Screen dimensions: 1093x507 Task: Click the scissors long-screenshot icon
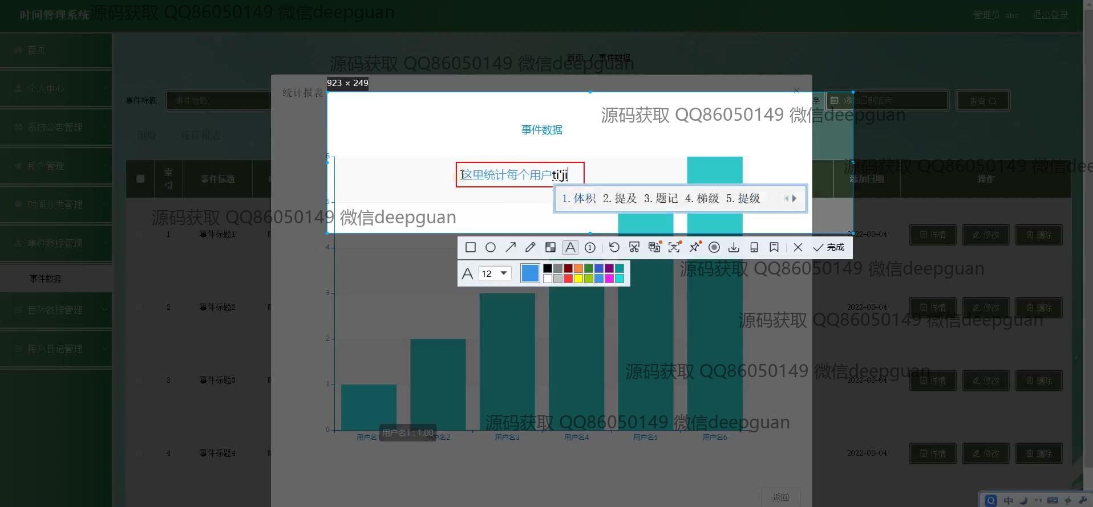pyautogui.click(x=634, y=247)
